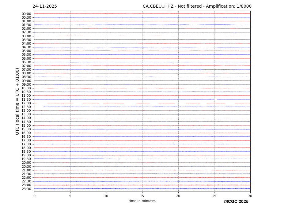Select the 12:00 trace time label
Image resolution: width=284 pixels, height=213 pixels.
coord(26,103)
